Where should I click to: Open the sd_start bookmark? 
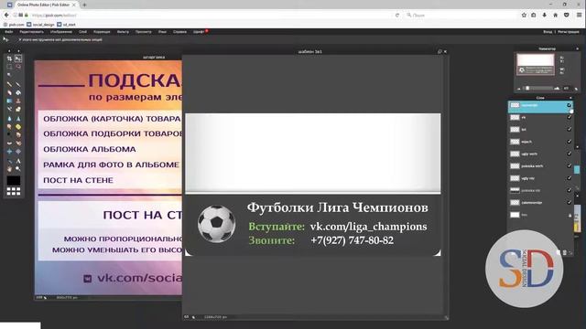66,25
